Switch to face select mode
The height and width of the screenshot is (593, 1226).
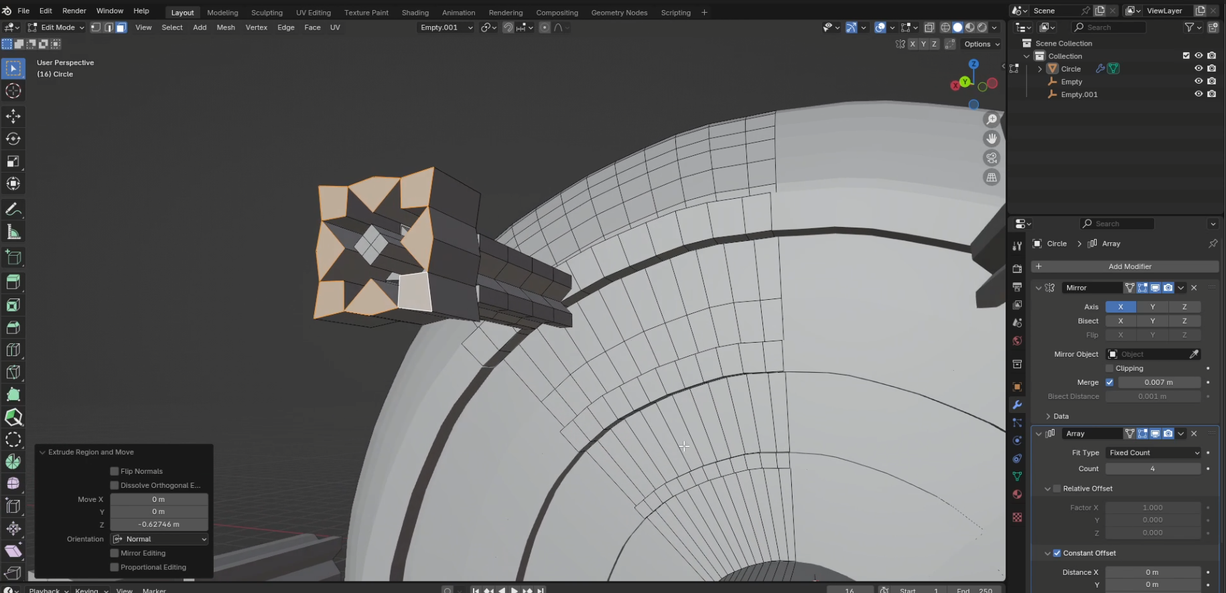121,27
